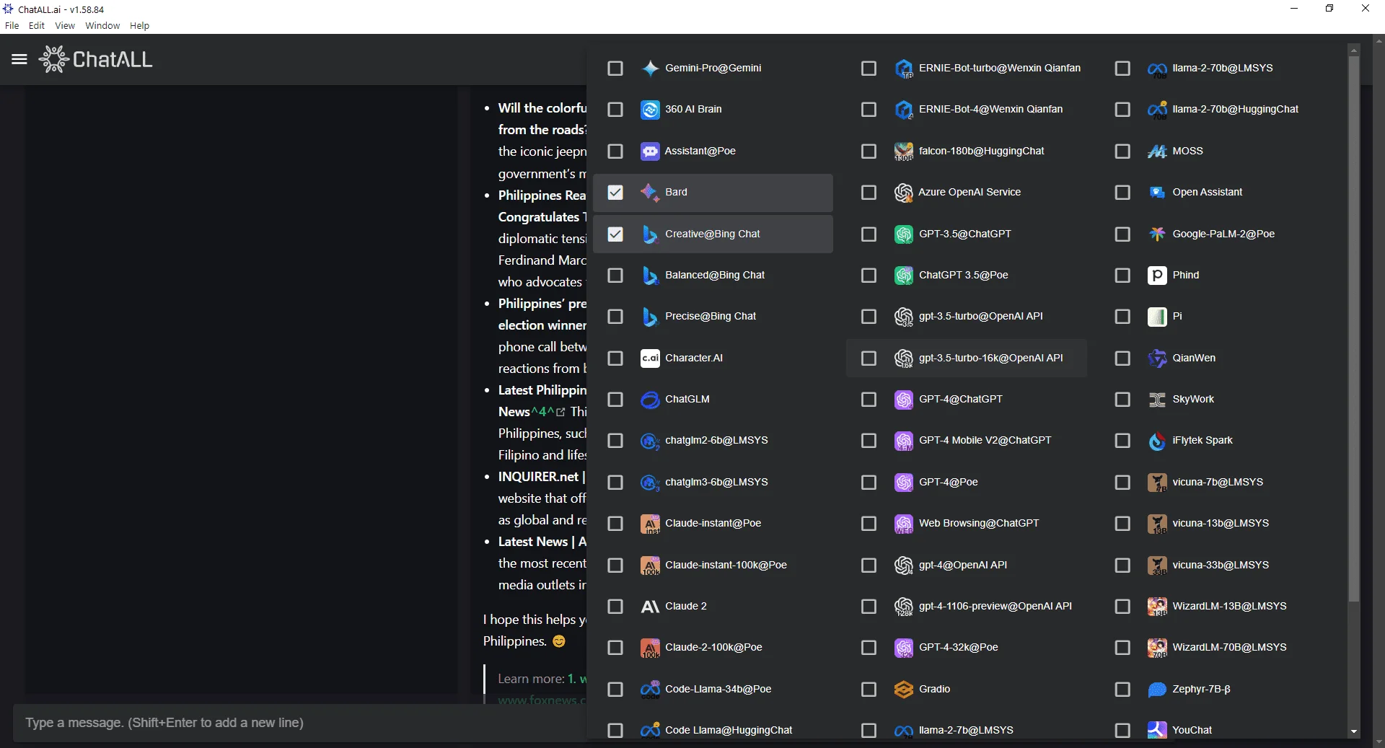This screenshot has height=748, width=1385.
Task: Click the QianWen icon
Action: (1157, 358)
